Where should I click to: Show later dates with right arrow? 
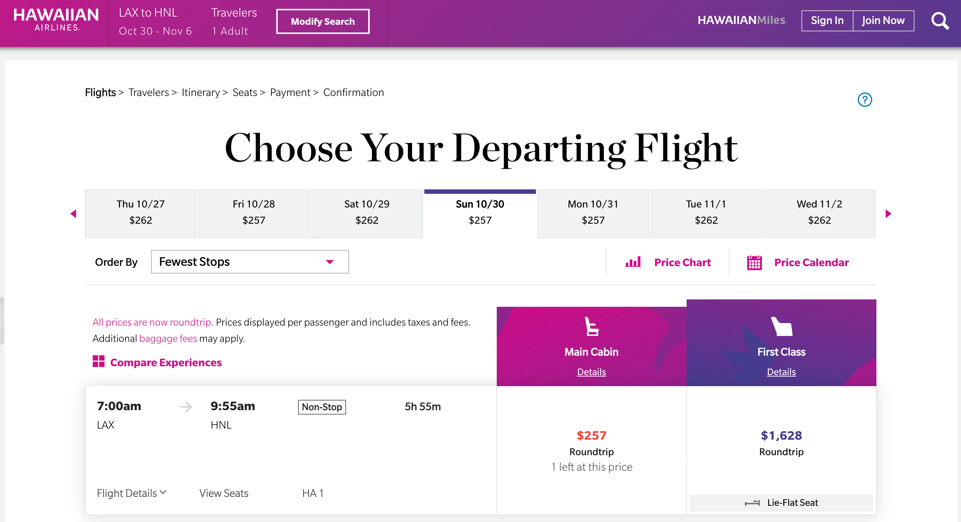tap(888, 214)
